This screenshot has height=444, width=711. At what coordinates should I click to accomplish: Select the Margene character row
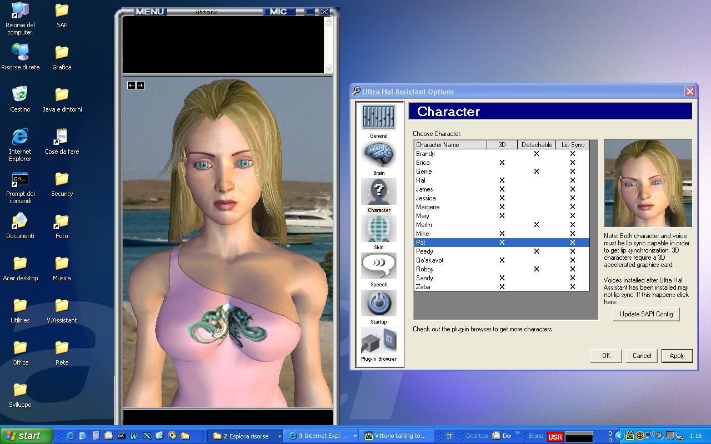pyautogui.click(x=501, y=207)
